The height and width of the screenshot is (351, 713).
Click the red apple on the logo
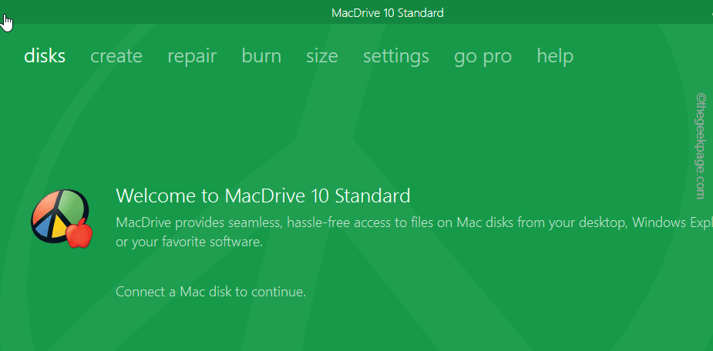(79, 234)
